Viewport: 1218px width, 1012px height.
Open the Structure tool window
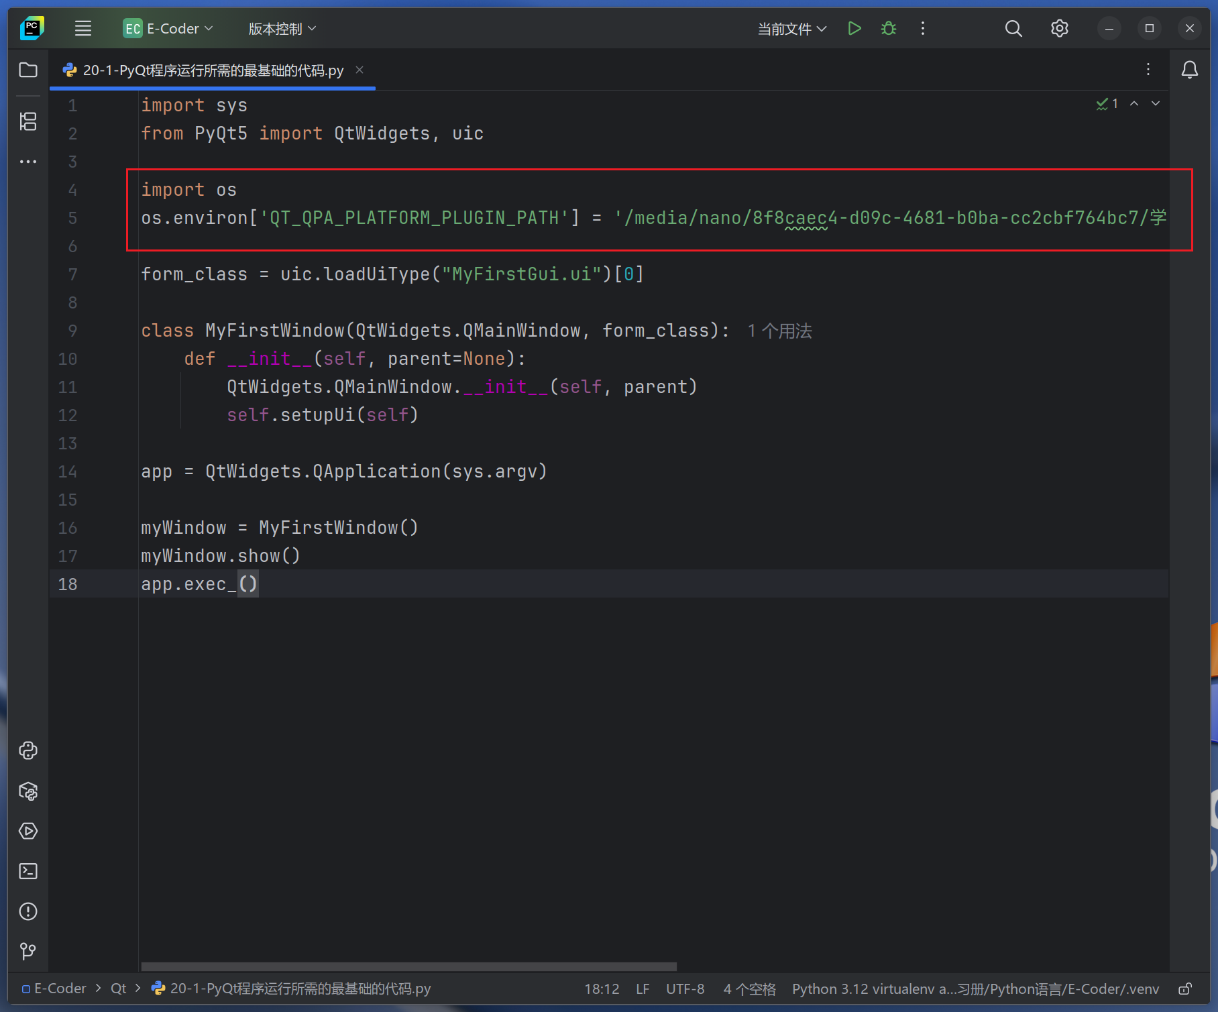click(28, 121)
